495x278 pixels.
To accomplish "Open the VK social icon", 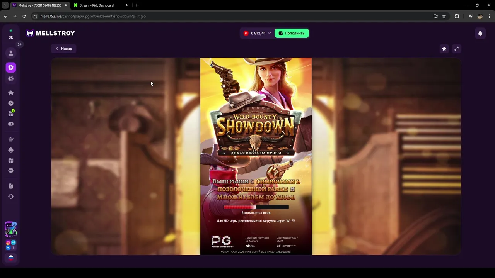I will point(8,248).
